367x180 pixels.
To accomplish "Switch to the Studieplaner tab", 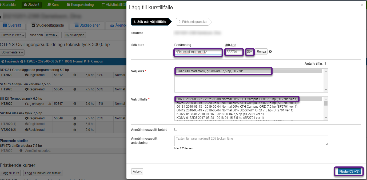I will [x=87, y=26].
